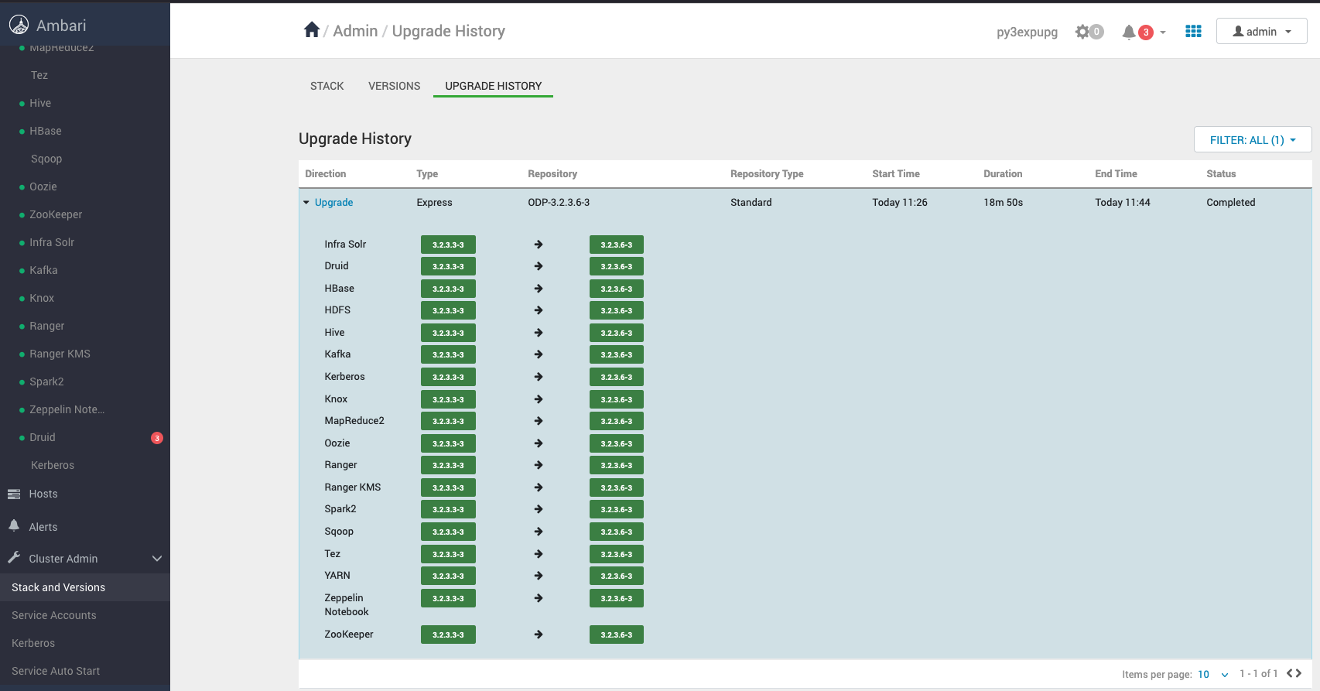
Task: Click HDFS target version 3.2.3.6-3 badge
Action: [617, 310]
